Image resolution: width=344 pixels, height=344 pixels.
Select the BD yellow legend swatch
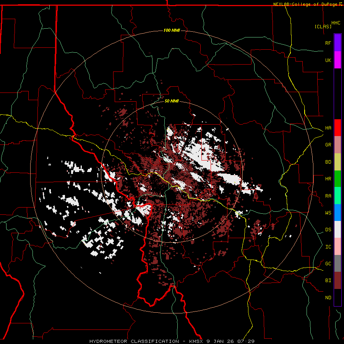coord(338,162)
